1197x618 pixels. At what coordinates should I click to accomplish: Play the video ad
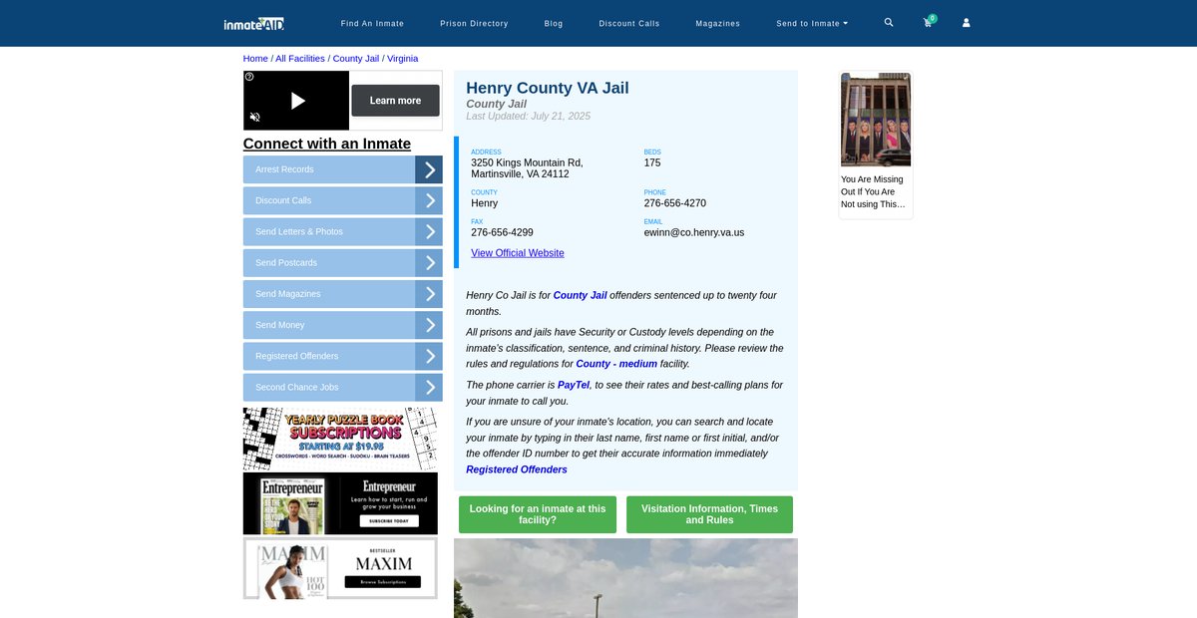297,101
